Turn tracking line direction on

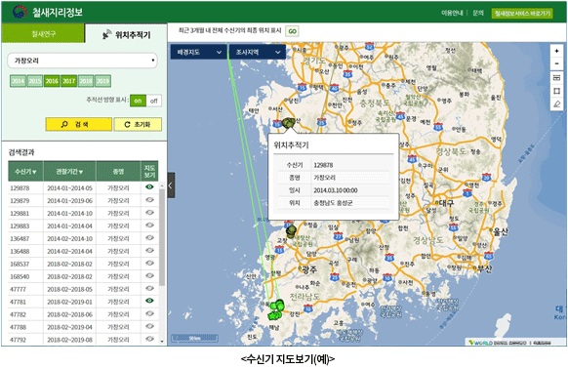point(138,101)
